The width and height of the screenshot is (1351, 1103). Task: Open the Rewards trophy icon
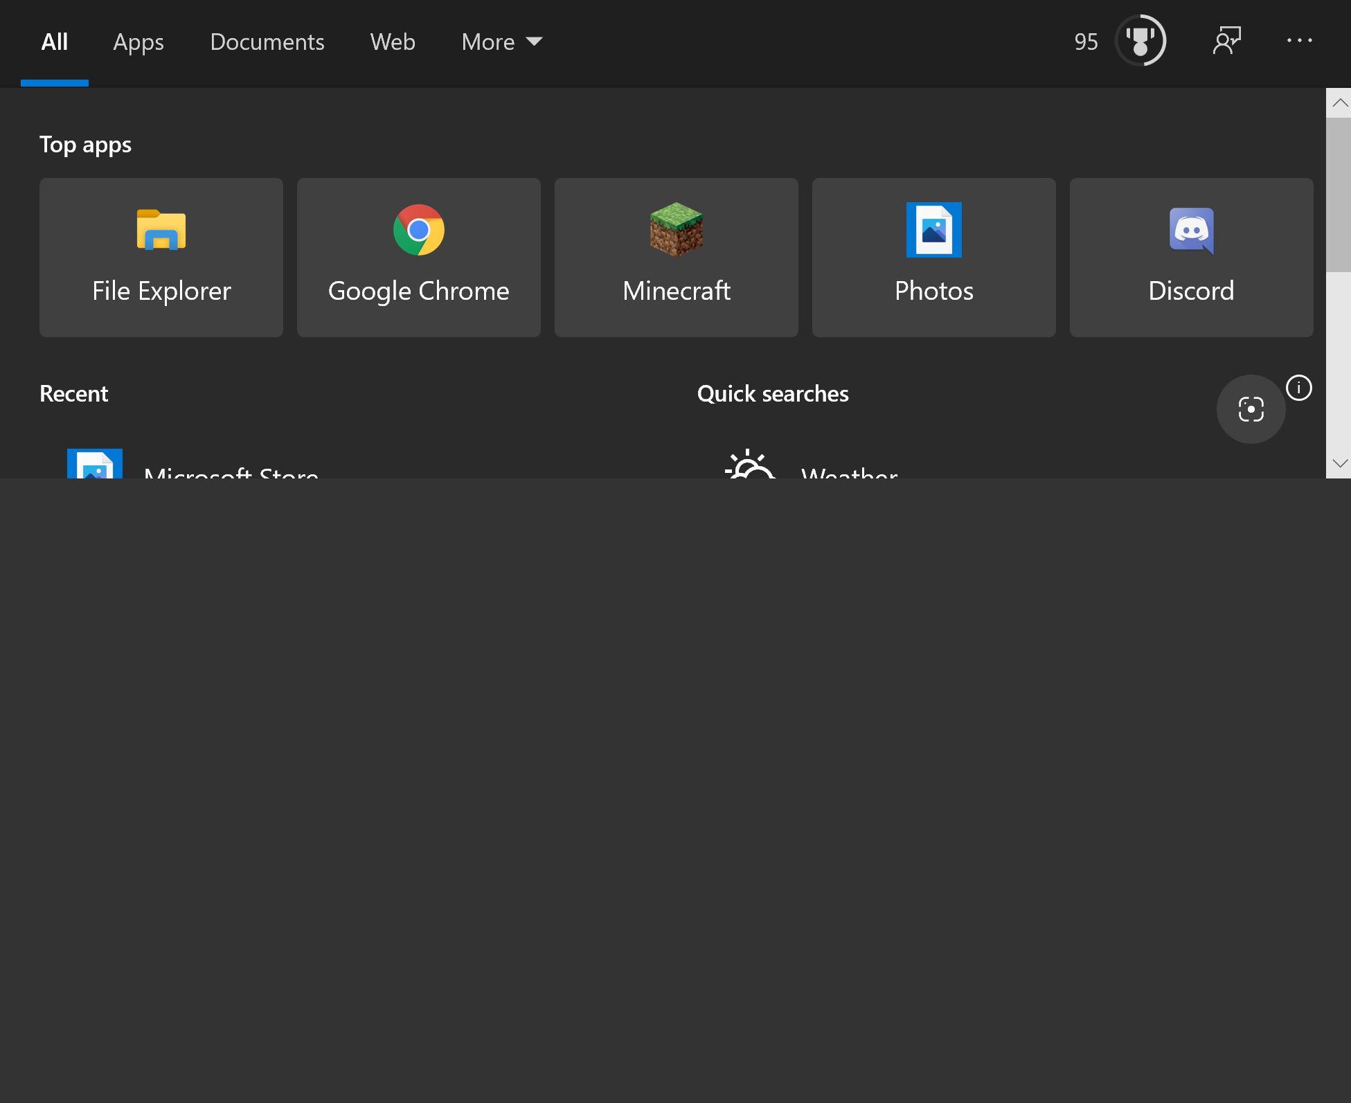[x=1140, y=41]
